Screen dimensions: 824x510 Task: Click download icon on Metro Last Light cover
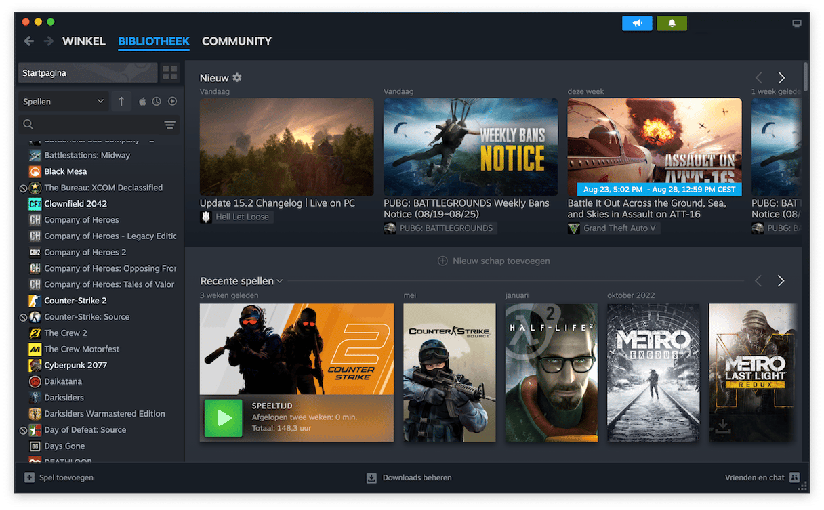pyautogui.click(x=723, y=427)
